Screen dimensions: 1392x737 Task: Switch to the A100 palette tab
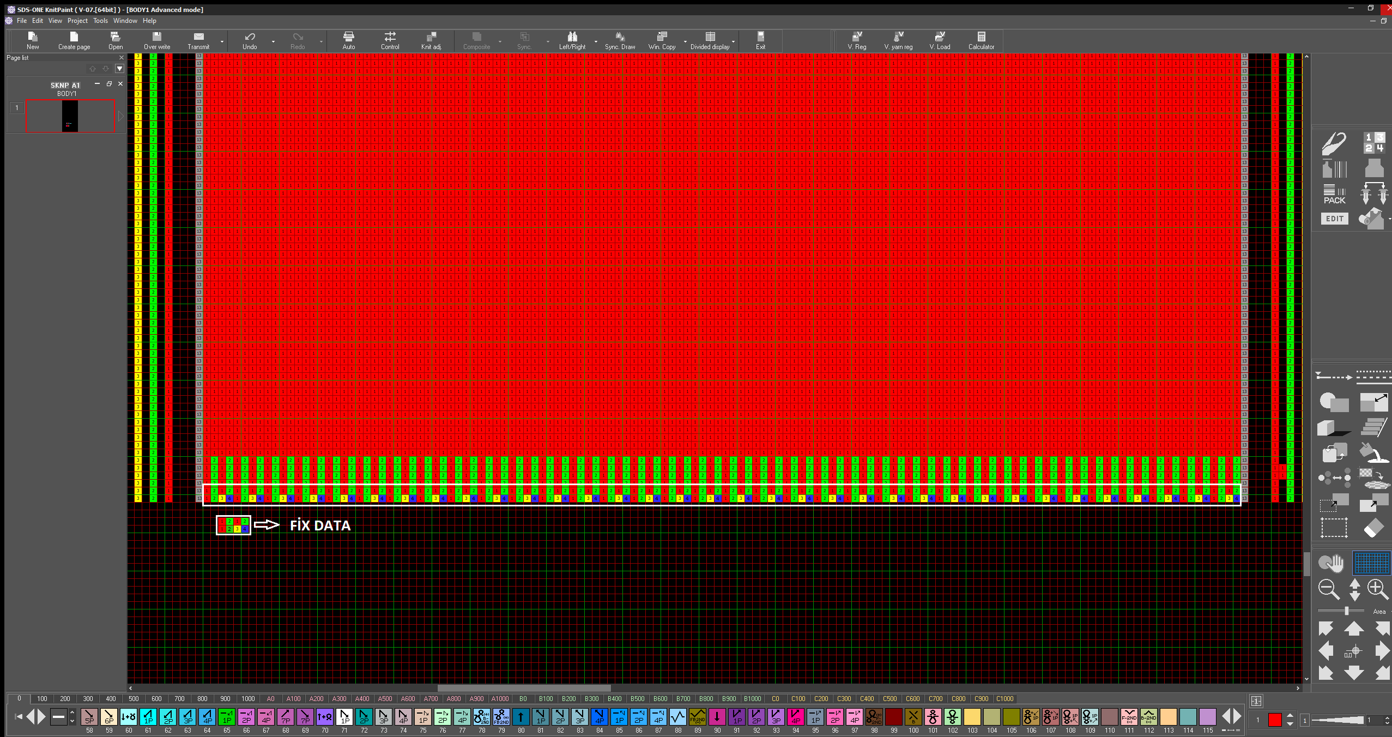(293, 699)
